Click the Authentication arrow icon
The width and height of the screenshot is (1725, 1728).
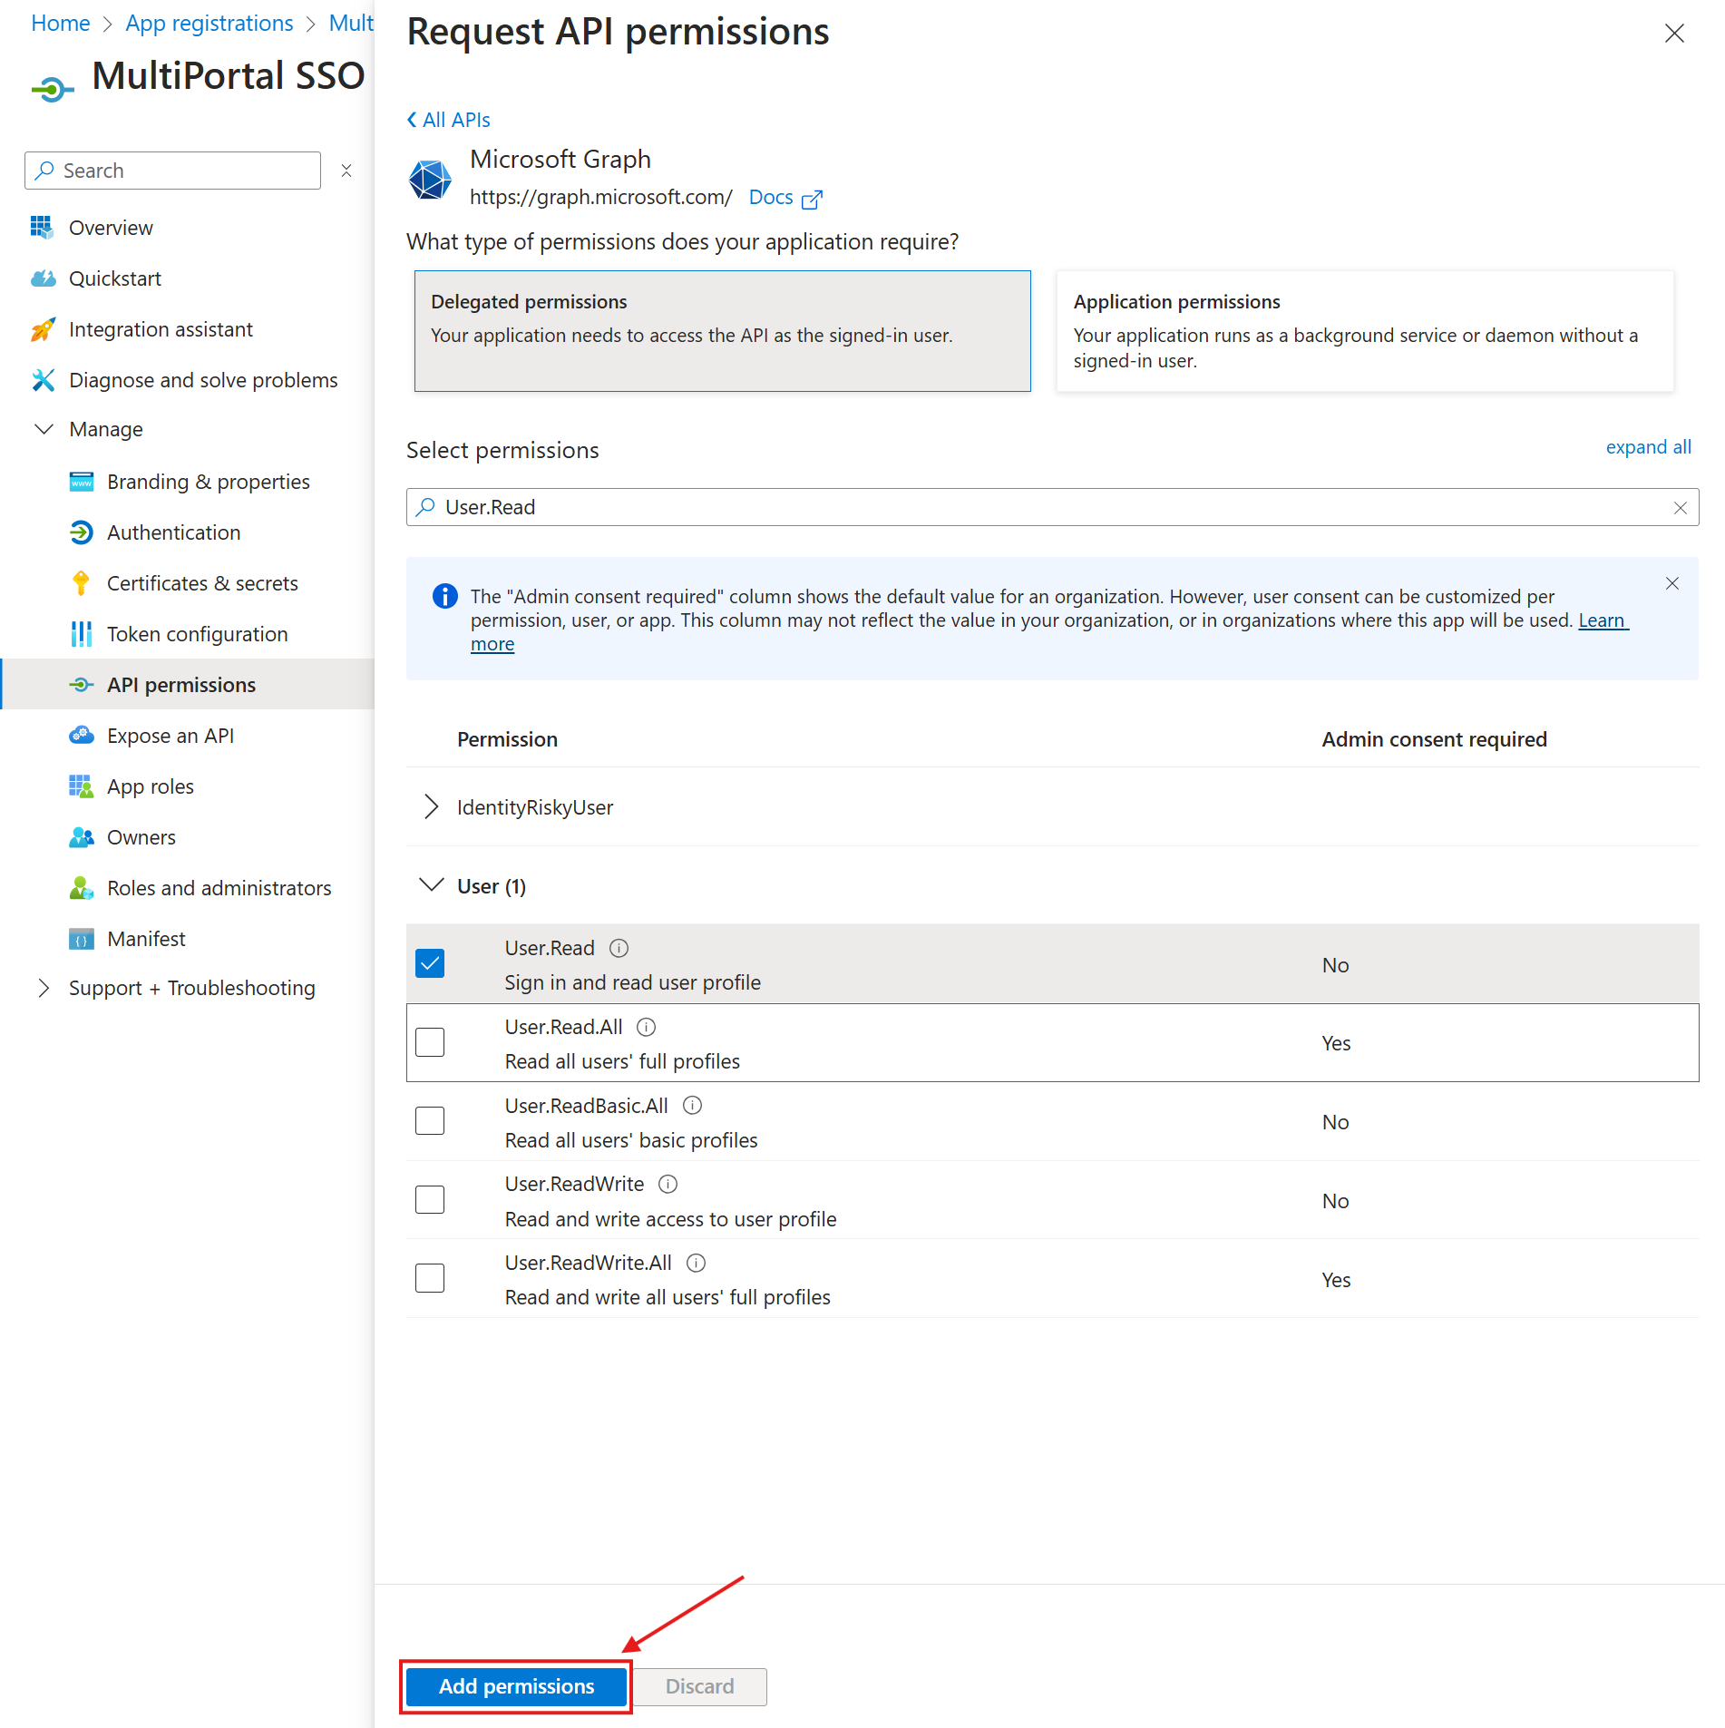[x=82, y=532]
